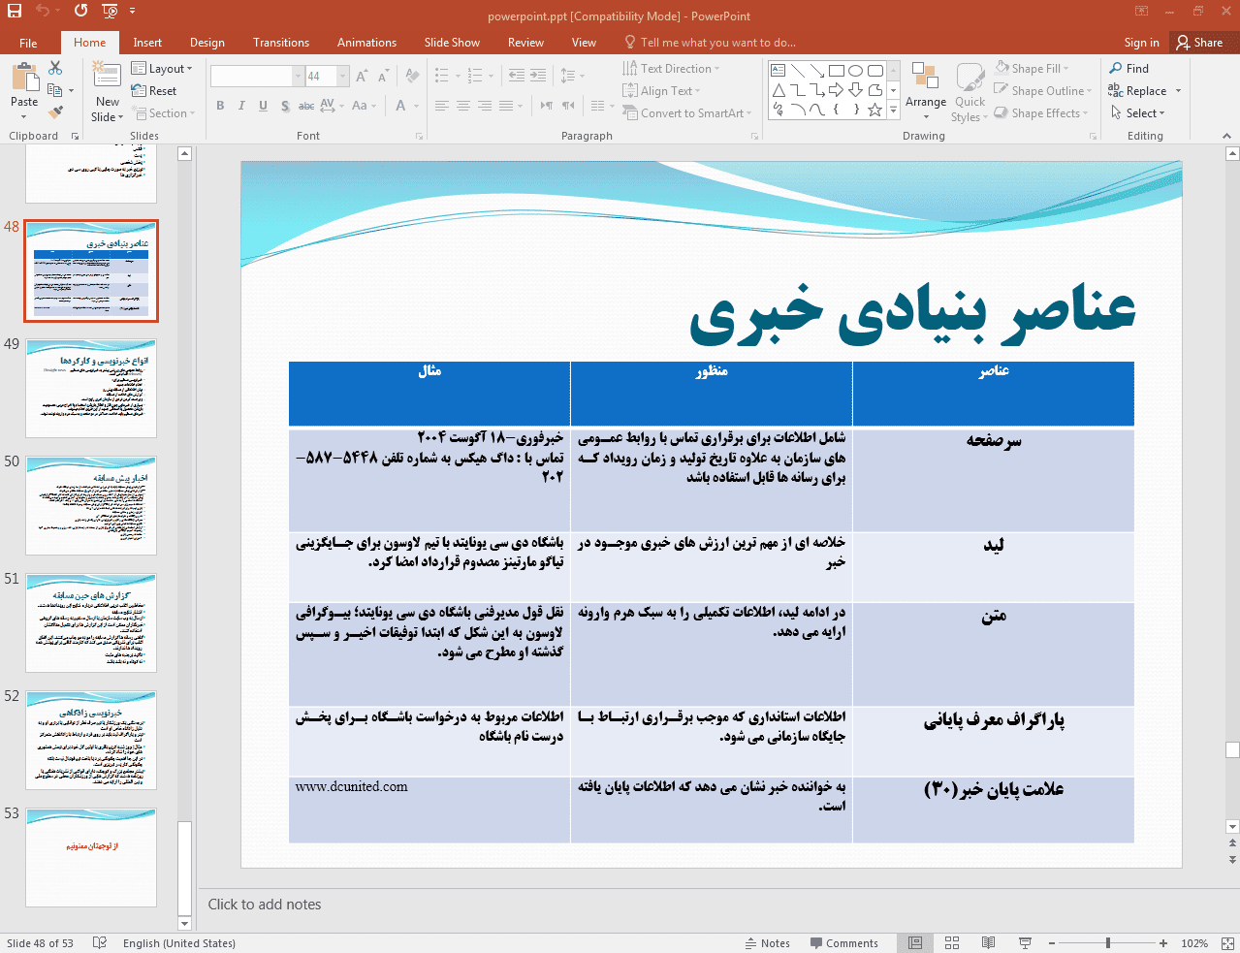Toggle Strikethrough formatting
This screenshot has width=1240, height=953.
[306, 106]
